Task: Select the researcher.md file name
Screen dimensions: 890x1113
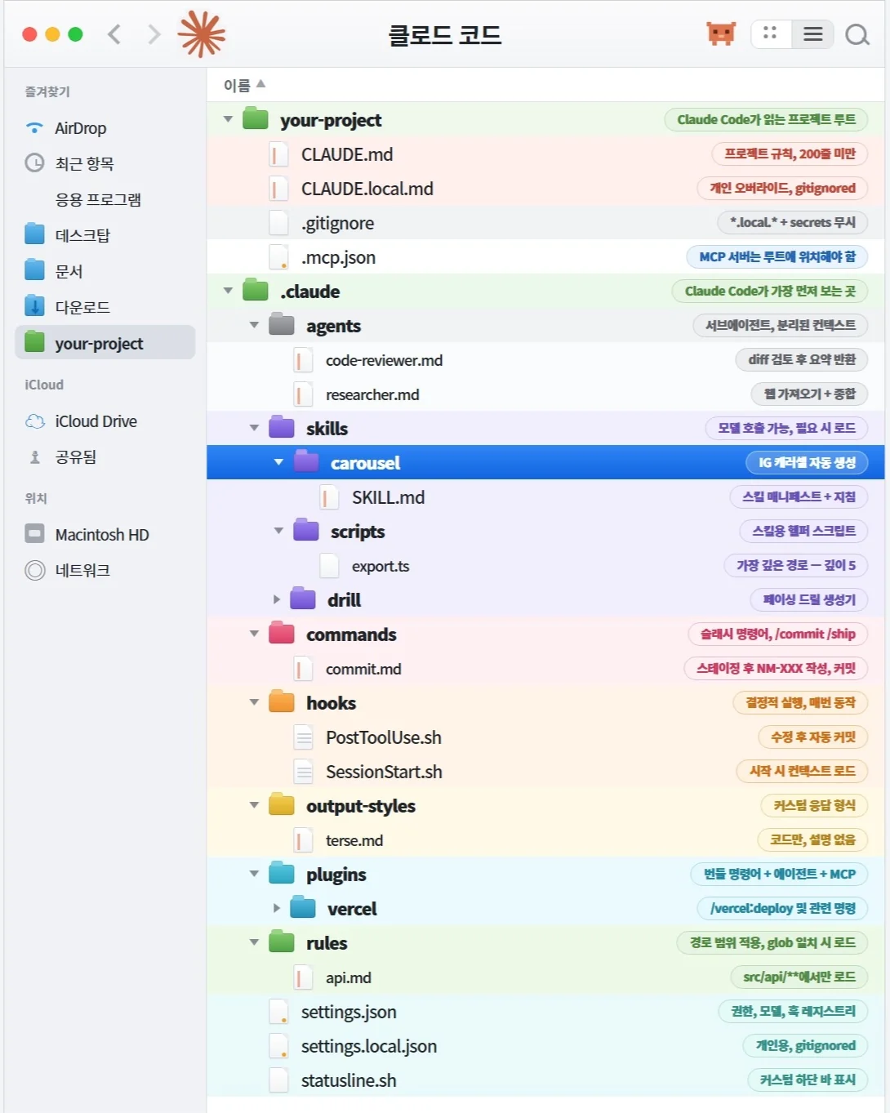Action: [x=372, y=394]
